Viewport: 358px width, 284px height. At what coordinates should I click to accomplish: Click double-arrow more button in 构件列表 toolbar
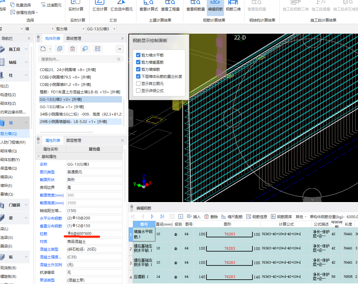120,49
